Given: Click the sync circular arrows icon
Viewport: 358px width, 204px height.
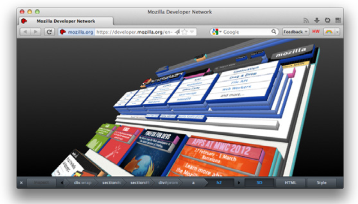Looking at the screenshot, I should 327,20.
